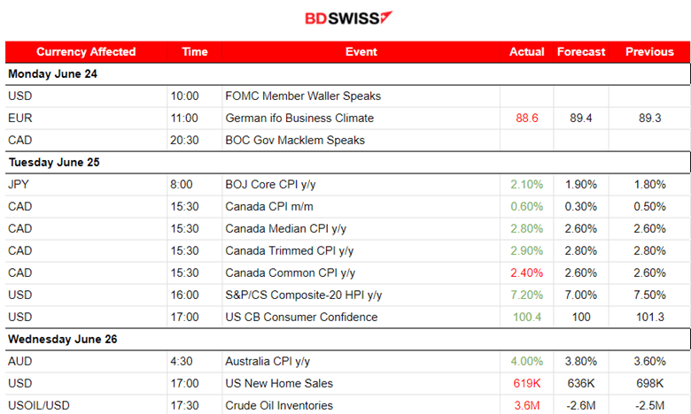Viewport: 691px width, 414px height.
Task: Click the Previous column header
Action: pyautogui.click(x=649, y=52)
